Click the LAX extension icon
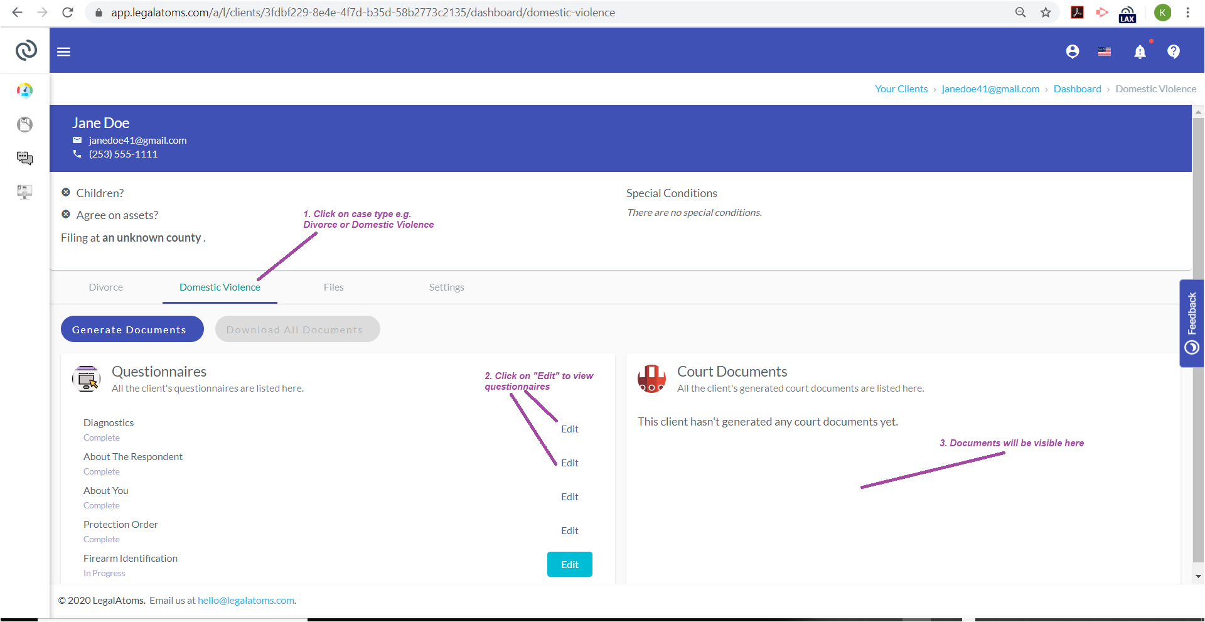 pyautogui.click(x=1127, y=14)
